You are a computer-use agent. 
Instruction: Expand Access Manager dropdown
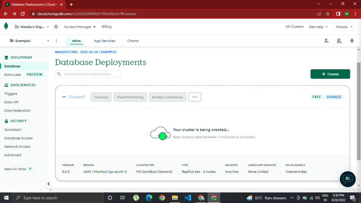point(80,27)
